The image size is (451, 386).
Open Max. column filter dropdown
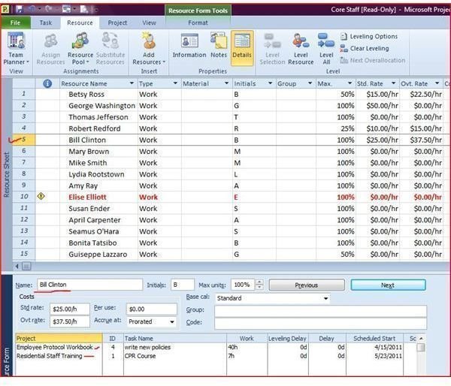(350, 83)
